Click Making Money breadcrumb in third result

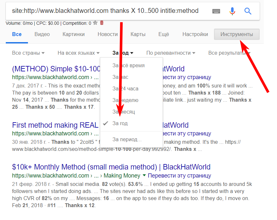tap(122, 176)
